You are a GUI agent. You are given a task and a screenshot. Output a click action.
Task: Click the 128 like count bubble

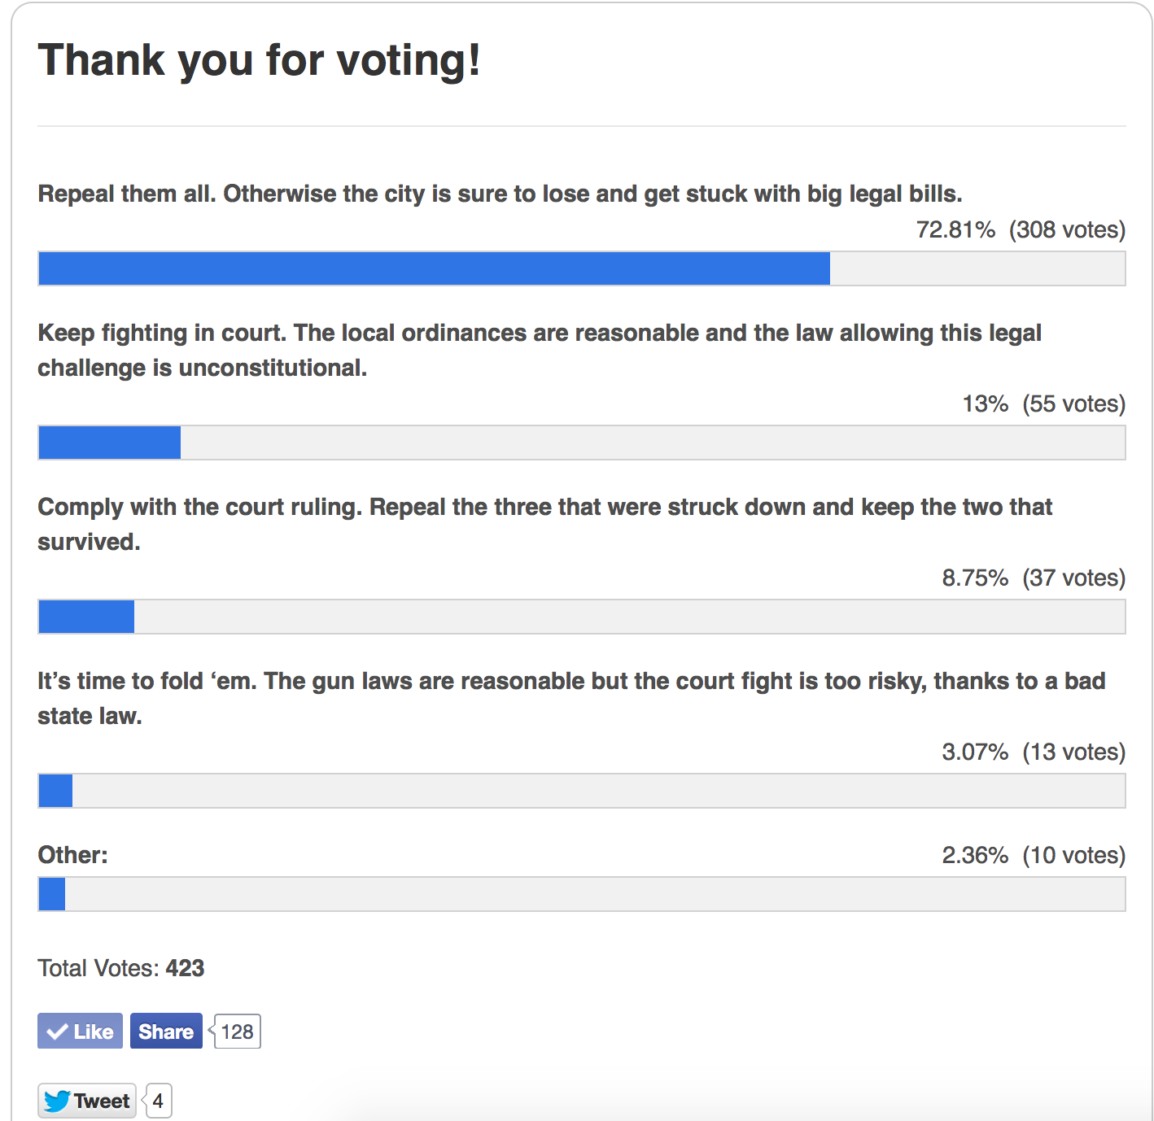pyautogui.click(x=237, y=1032)
